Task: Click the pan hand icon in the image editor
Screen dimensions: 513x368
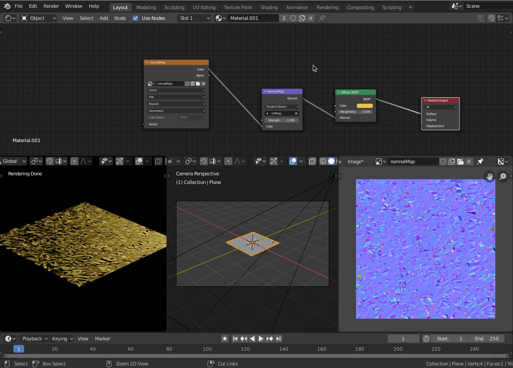Action: click(x=489, y=176)
